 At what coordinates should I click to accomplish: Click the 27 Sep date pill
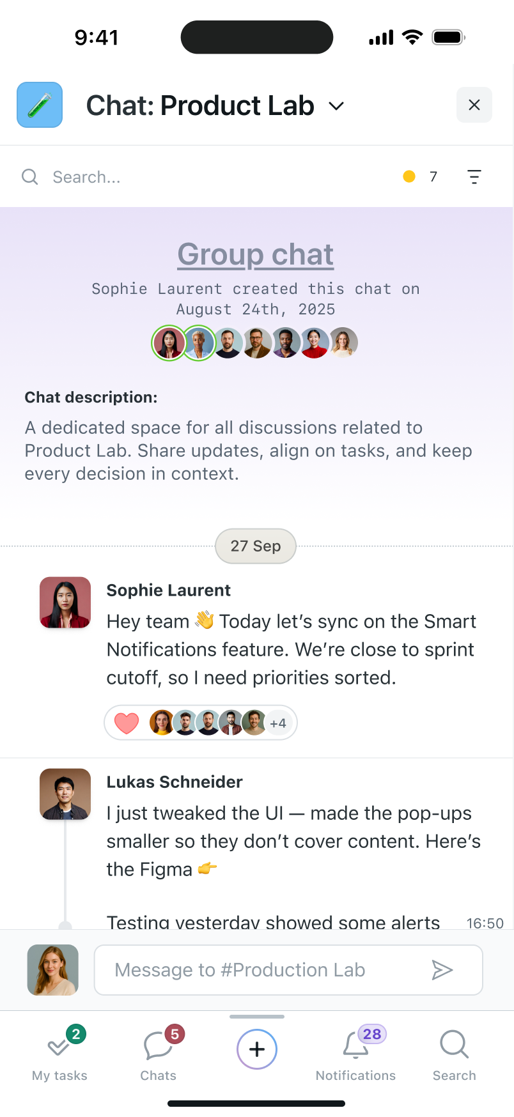point(256,546)
